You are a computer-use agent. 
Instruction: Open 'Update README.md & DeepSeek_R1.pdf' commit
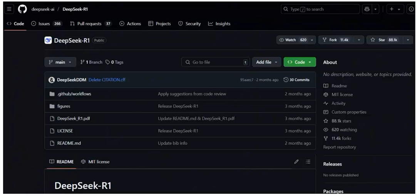tap(196, 118)
